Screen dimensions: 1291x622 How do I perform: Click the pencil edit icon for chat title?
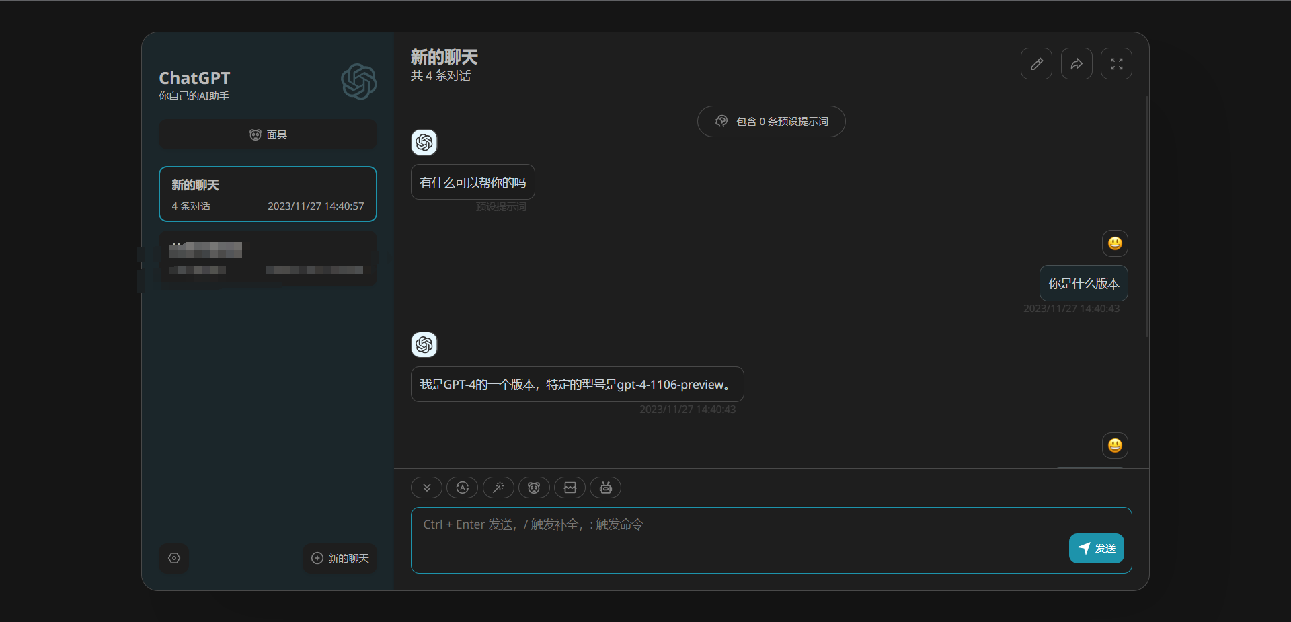[1036, 64]
